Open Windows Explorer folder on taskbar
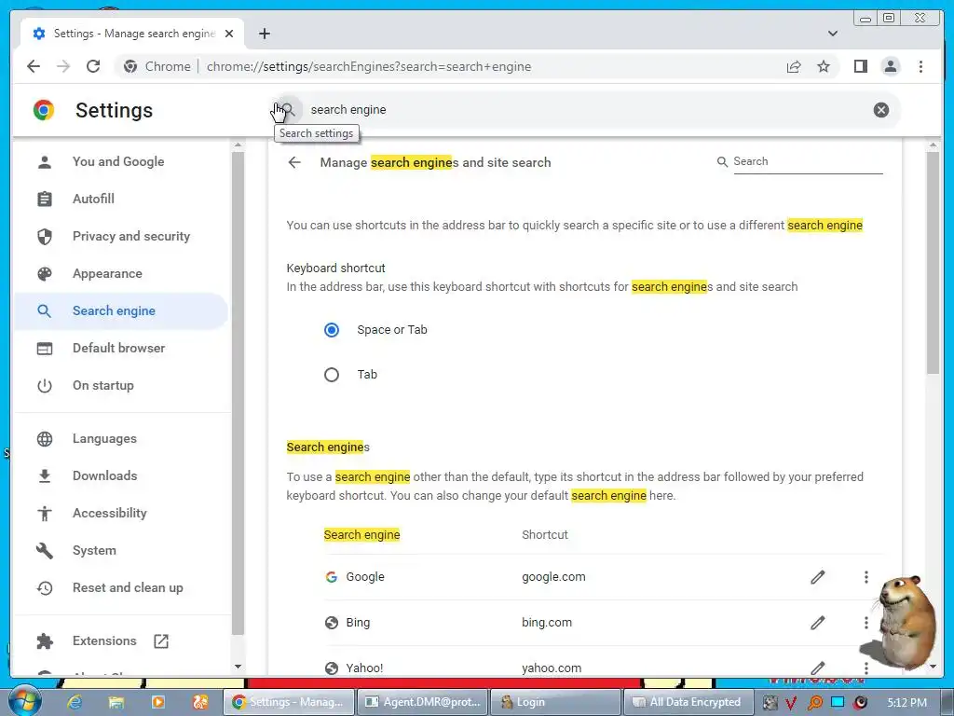 point(116,702)
